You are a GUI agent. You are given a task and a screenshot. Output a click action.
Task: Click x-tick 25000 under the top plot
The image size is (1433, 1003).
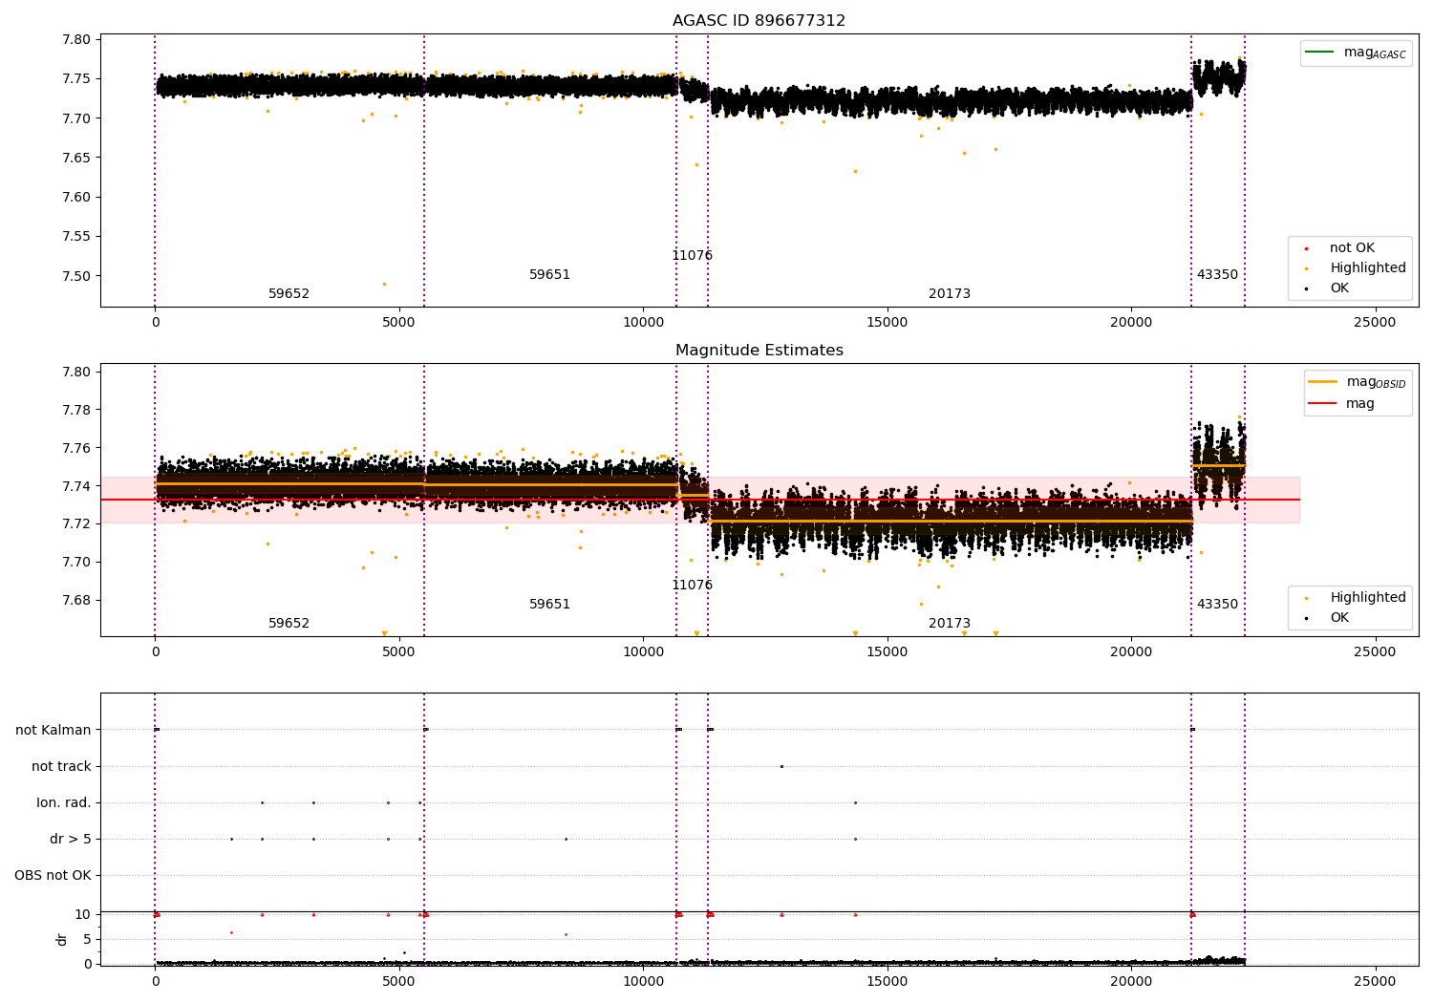[x=1375, y=322]
